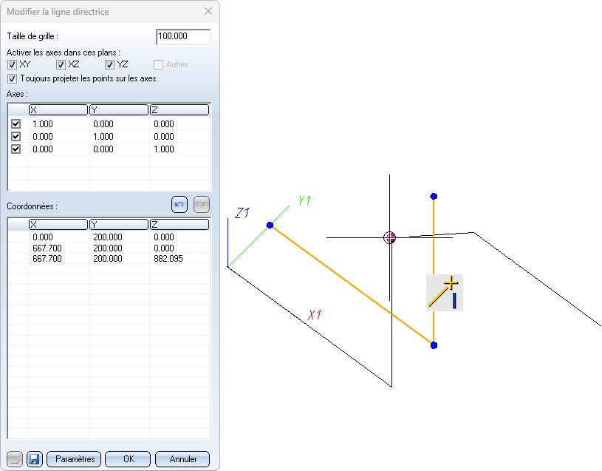Click the X column header in Coordonnées table
This screenshot has height=471, width=602.
(x=58, y=224)
